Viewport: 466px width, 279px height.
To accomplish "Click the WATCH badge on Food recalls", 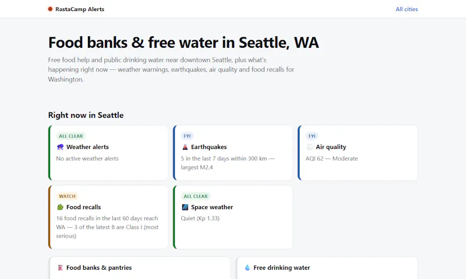I will pyautogui.click(x=67, y=196).
